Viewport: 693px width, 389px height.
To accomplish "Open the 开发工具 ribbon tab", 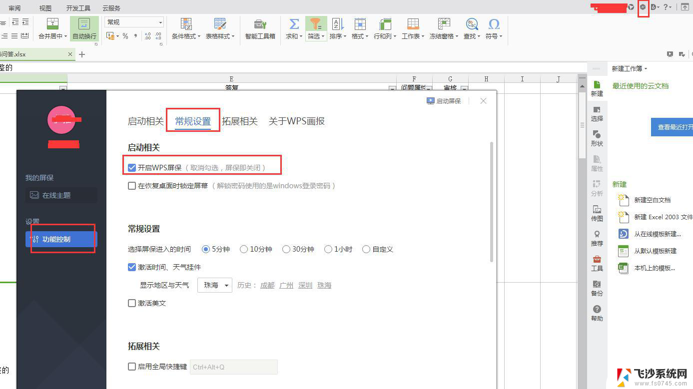I will point(78,8).
